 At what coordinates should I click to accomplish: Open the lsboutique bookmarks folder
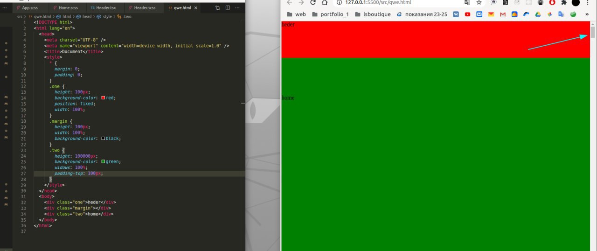point(372,14)
